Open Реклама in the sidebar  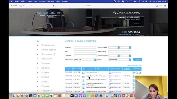(x=45, y=86)
